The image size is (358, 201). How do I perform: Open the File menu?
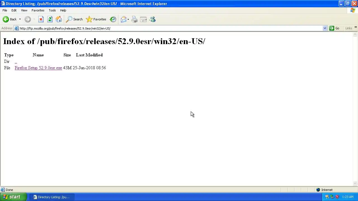(x=5, y=10)
